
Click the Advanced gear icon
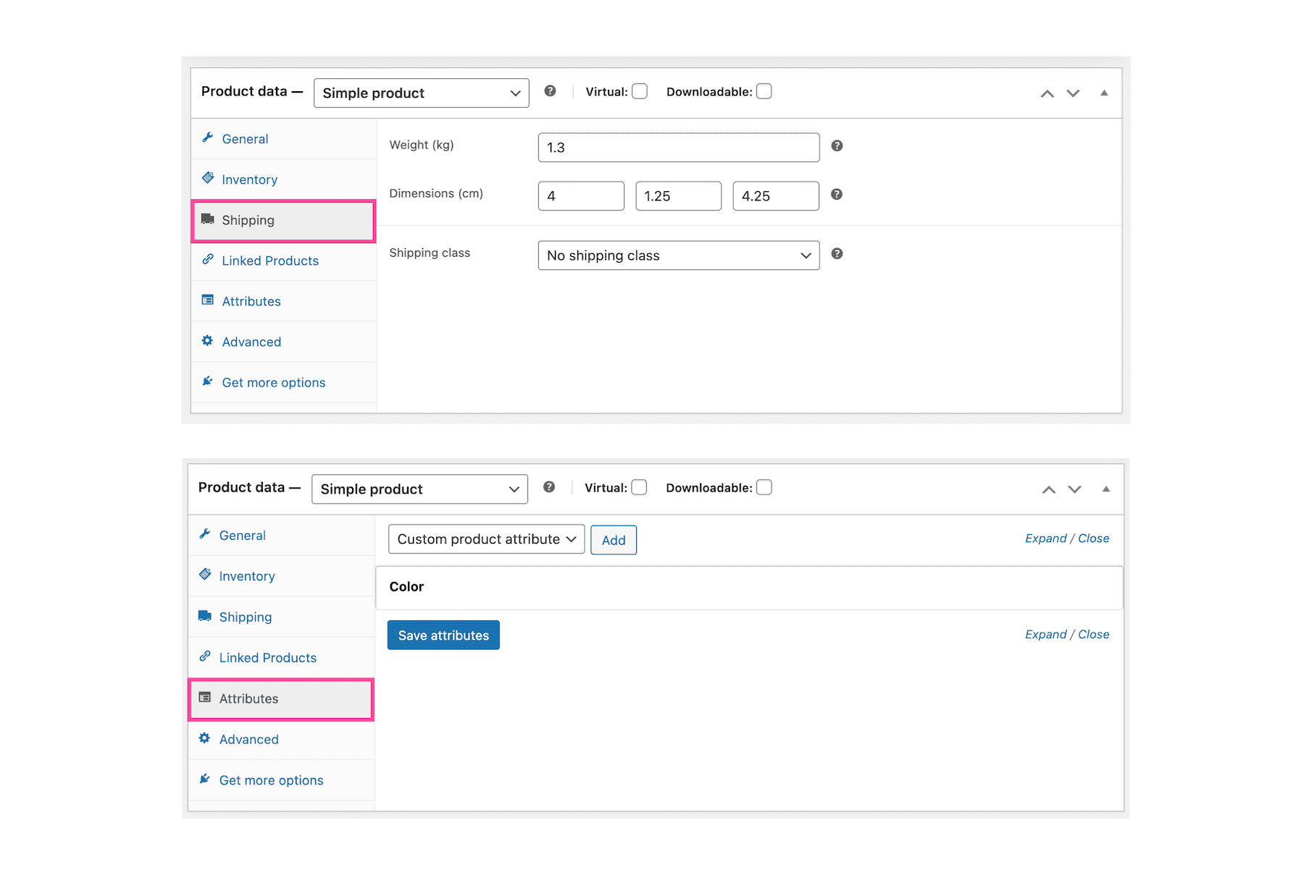pos(208,340)
